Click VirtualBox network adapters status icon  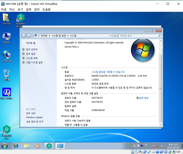pyautogui.click(x=145, y=152)
